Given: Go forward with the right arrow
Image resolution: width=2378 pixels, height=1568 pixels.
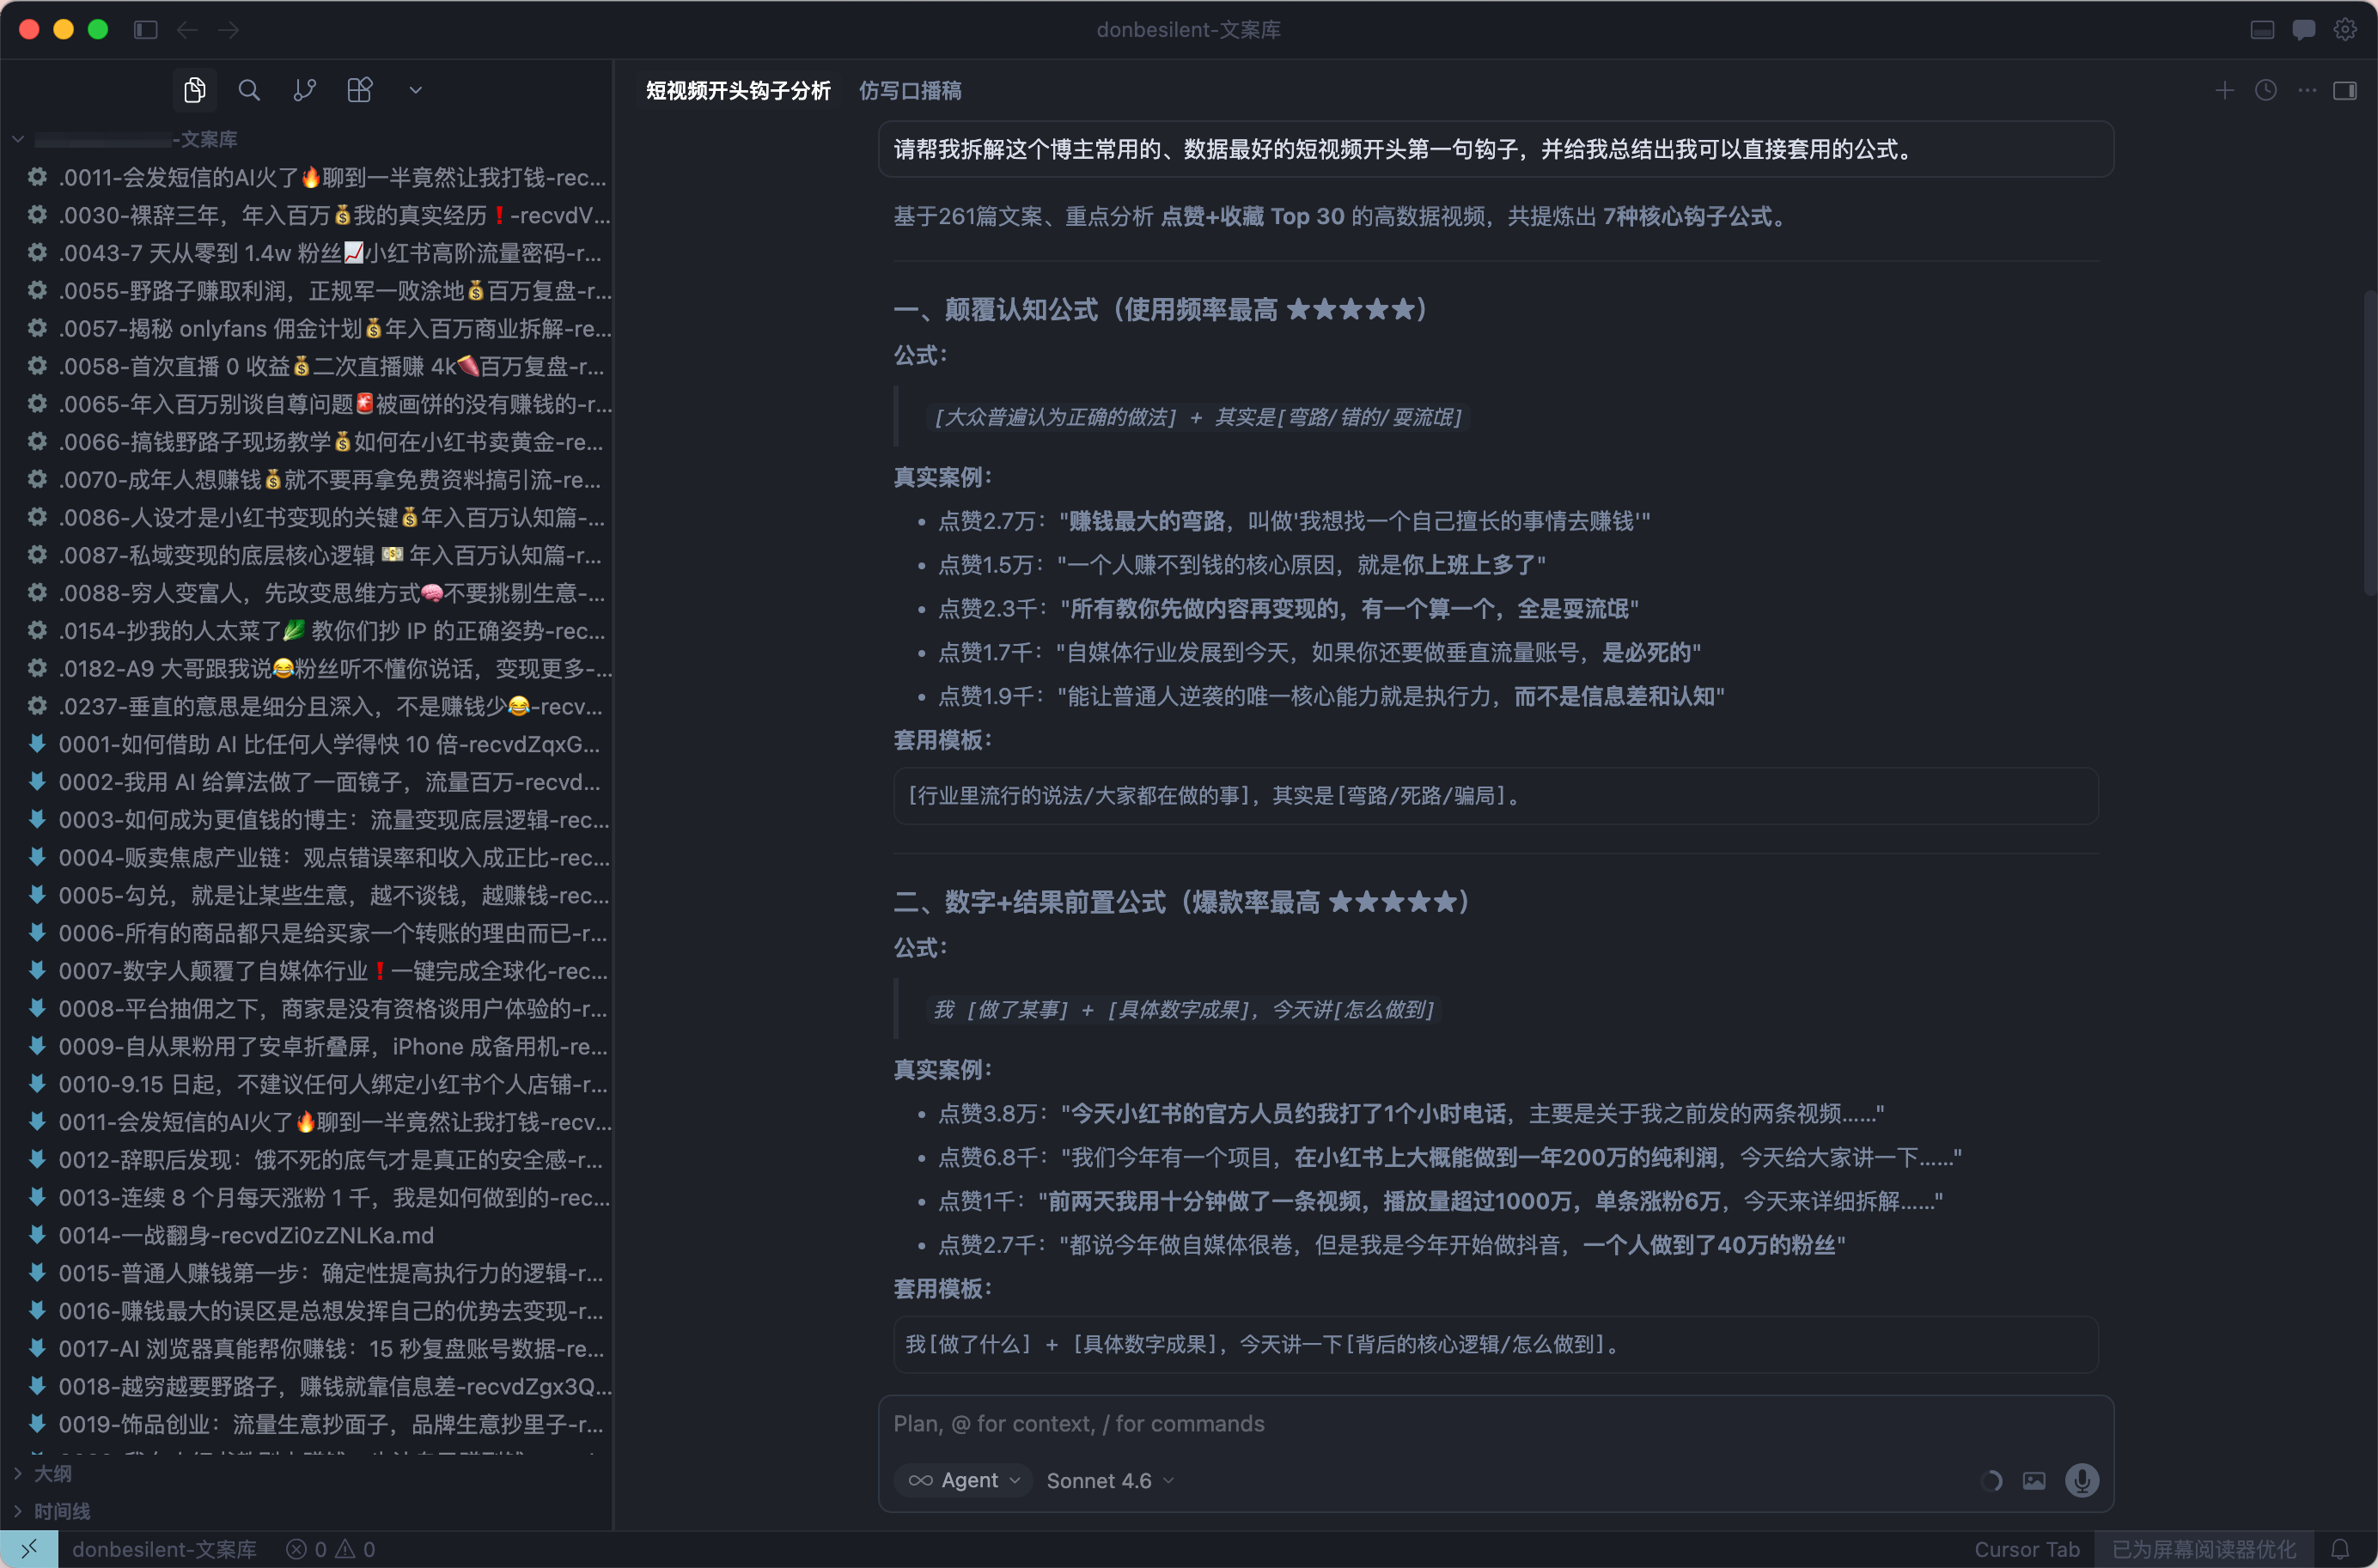Looking at the screenshot, I should pos(229,30).
